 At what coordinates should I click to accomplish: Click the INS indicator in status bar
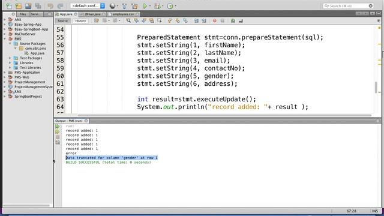click(375, 211)
